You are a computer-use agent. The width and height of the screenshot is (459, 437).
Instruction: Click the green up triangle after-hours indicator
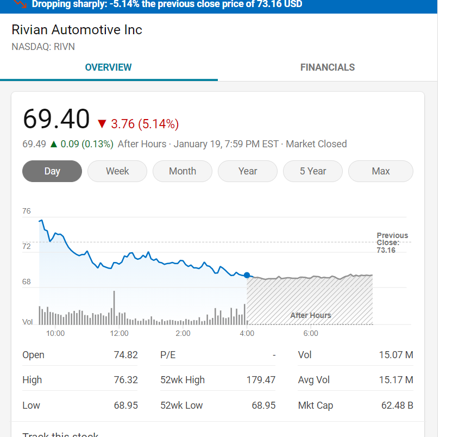click(53, 144)
